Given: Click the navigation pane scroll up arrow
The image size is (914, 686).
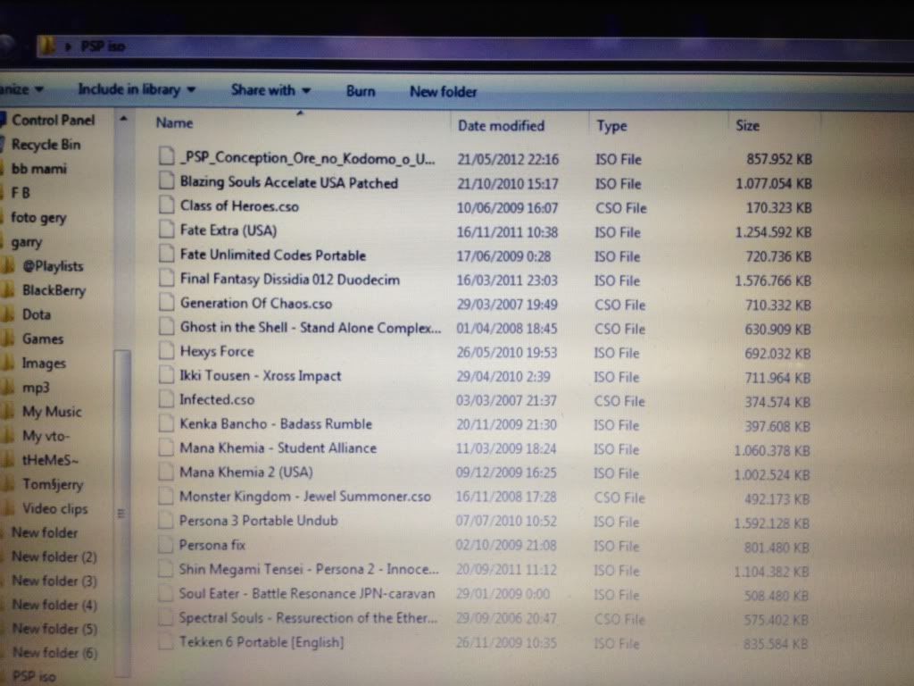Looking at the screenshot, I should (123, 119).
